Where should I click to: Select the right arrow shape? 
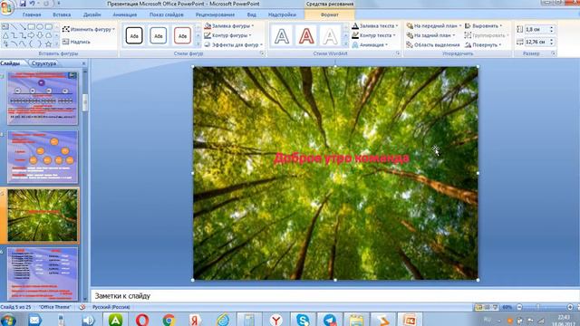pyautogui.click(x=32, y=35)
